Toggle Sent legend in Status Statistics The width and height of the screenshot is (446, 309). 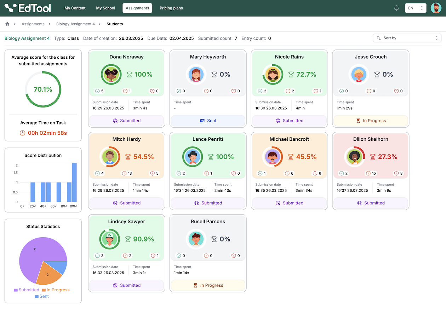(x=42, y=296)
